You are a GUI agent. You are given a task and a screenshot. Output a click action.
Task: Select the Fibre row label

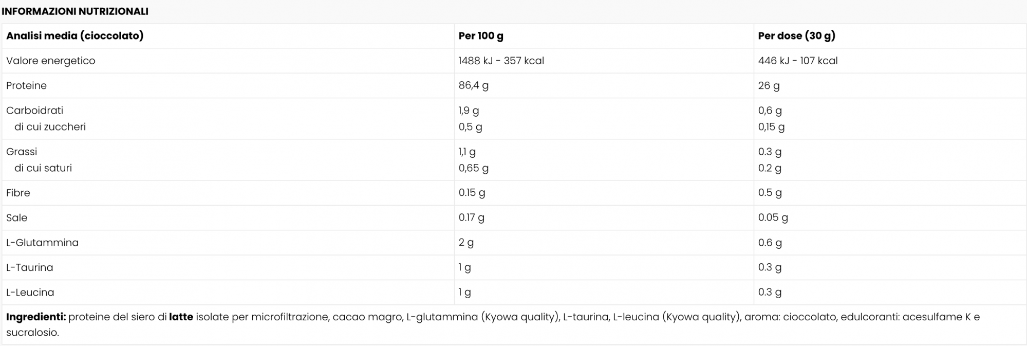[x=18, y=193]
